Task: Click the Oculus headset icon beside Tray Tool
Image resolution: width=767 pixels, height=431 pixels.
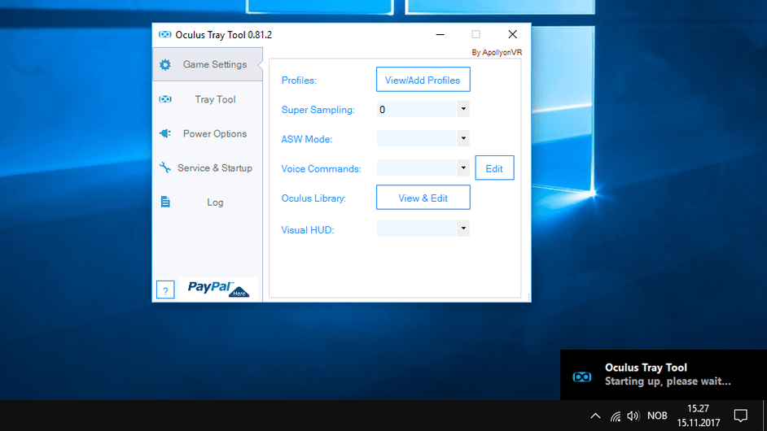Action: pos(165,99)
